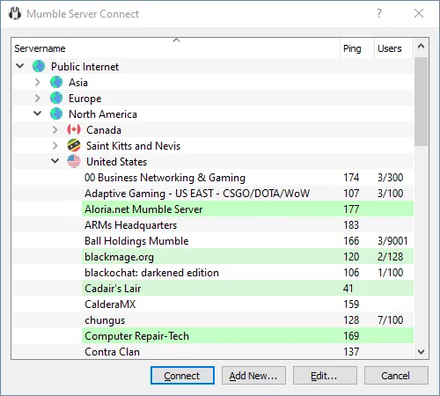Screen dimensions: 440x396
Task: Click the Mumble logo in title bar
Action: 15,13
